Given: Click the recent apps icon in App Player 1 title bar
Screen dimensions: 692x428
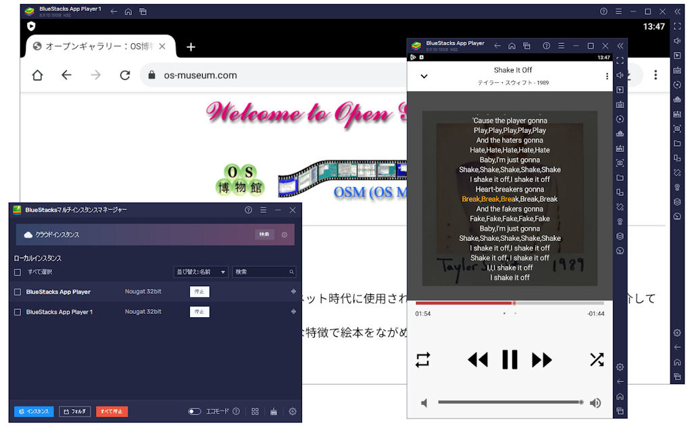Looking at the screenshot, I should pos(143,11).
